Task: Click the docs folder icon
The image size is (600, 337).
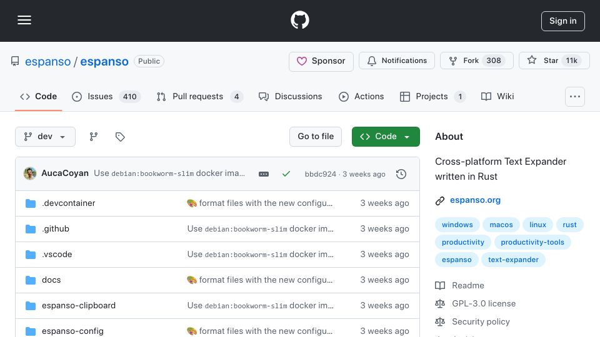Action: click(x=31, y=280)
